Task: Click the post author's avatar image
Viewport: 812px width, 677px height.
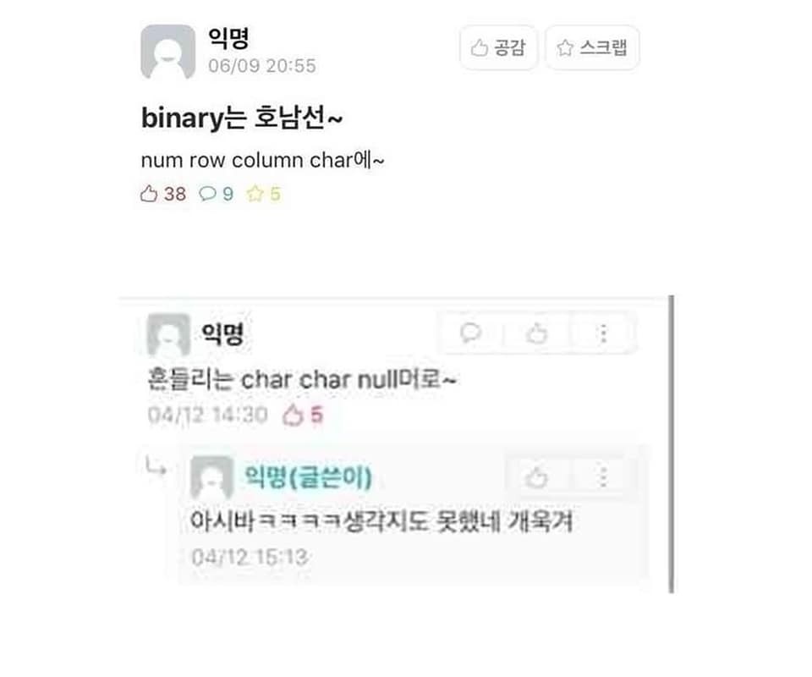Action: (167, 52)
